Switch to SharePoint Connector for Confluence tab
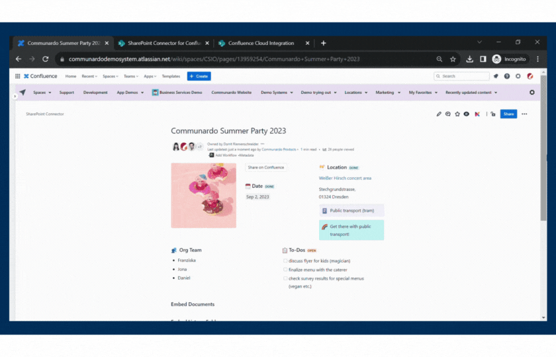This screenshot has width=556, height=357. [164, 43]
